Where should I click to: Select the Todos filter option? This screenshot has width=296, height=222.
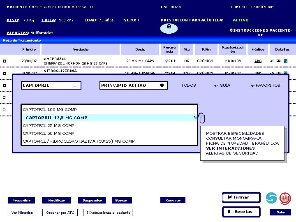[x=187, y=86]
